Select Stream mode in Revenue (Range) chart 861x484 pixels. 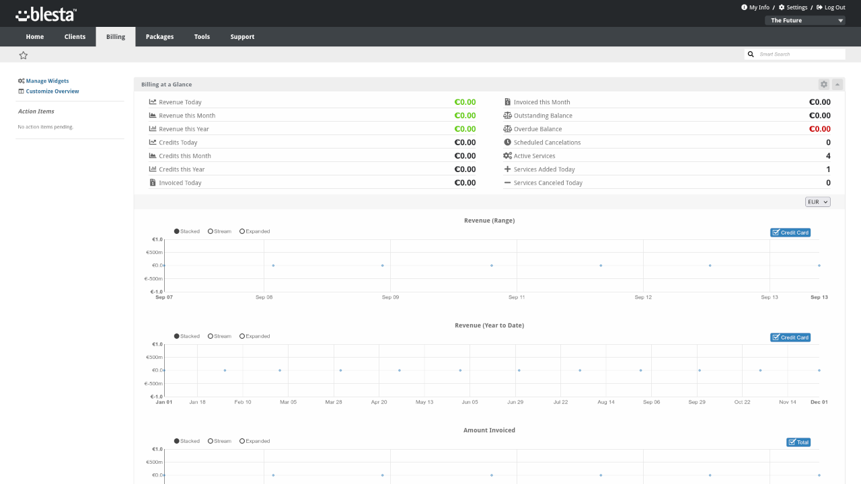pyautogui.click(x=211, y=231)
